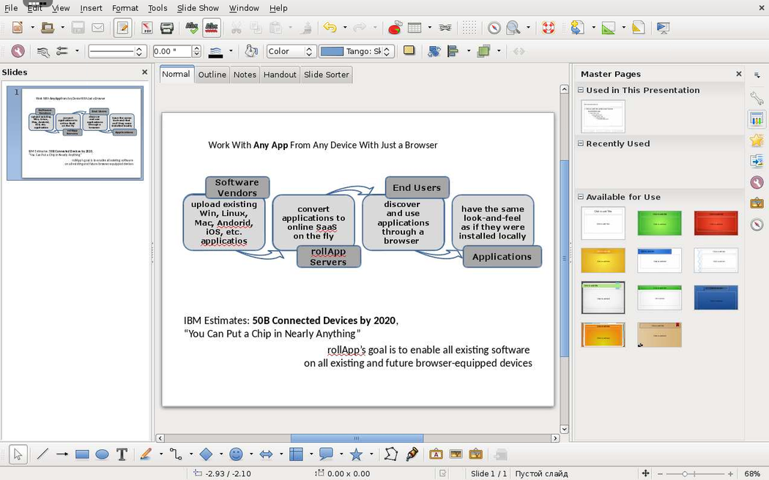Toggle the shadow button

click(409, 51)
